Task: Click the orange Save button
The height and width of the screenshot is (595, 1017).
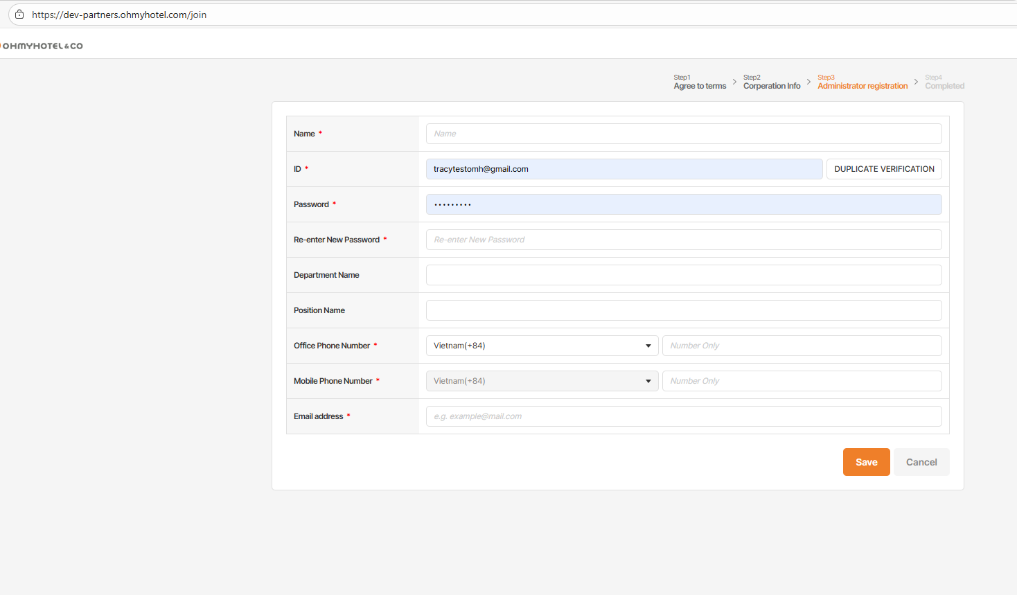Action: 866,462
